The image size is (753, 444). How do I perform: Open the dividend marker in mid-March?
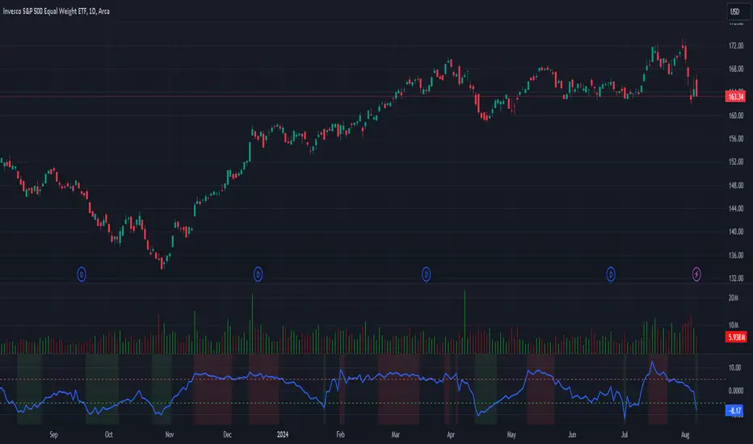pyautogui.click(x=426, y=274)
